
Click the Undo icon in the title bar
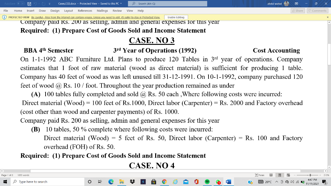pyautogui.click(x=36, y=3)
